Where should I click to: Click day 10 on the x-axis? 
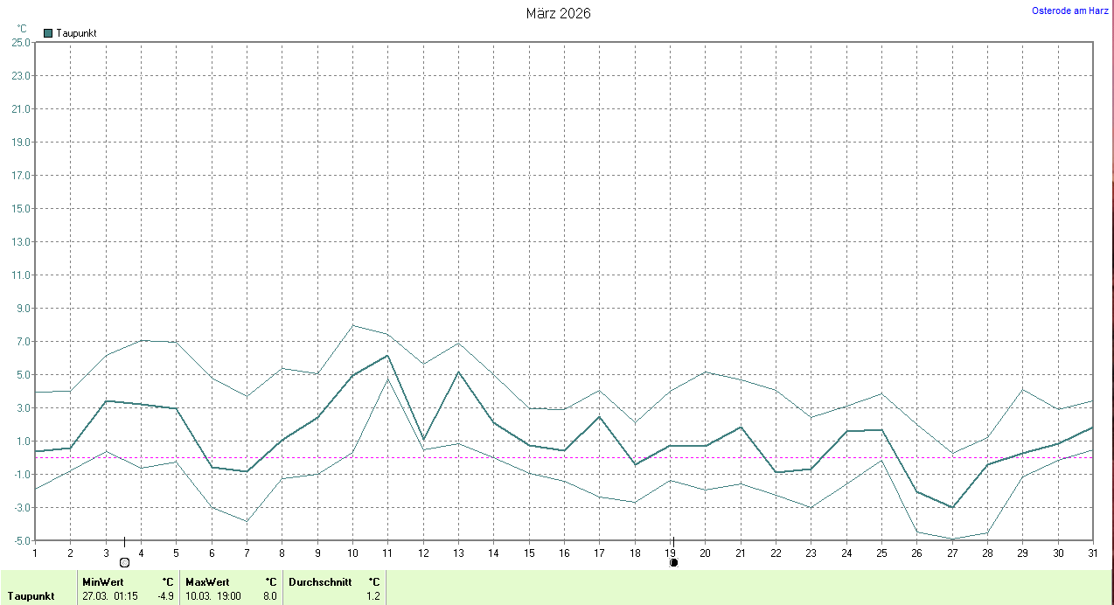pos(352,552)
